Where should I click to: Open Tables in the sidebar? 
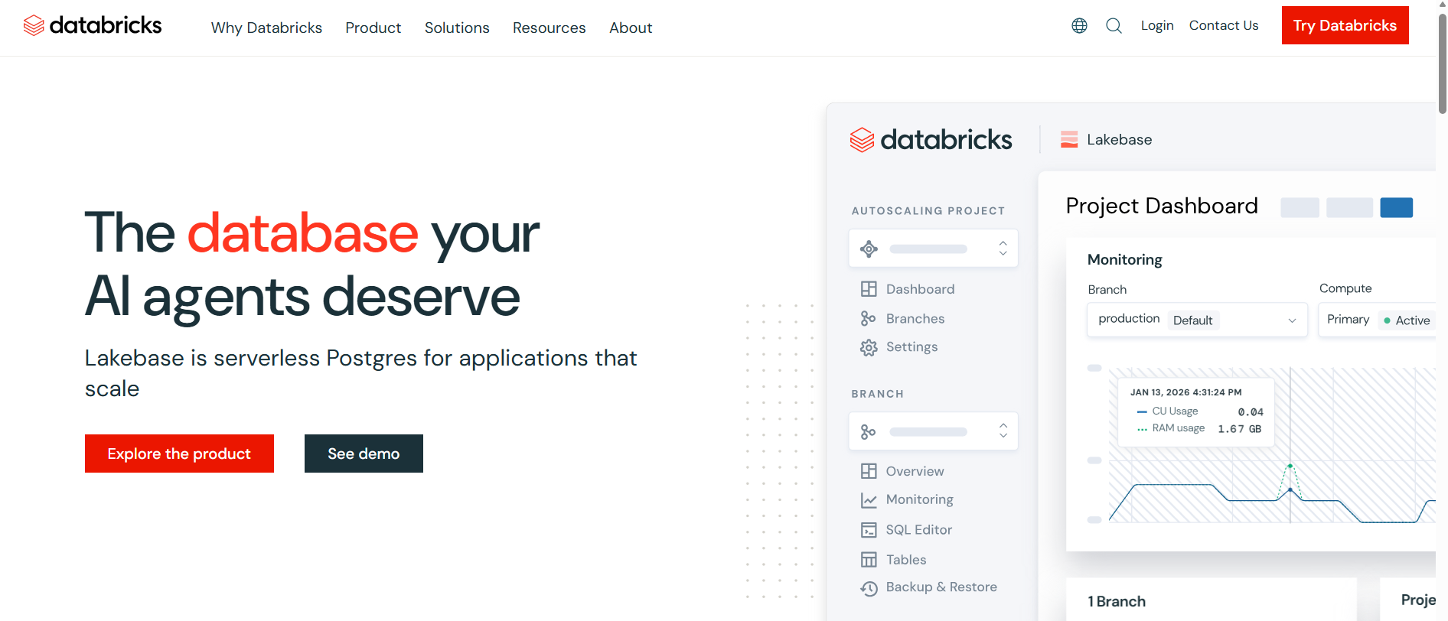[906, 560]
